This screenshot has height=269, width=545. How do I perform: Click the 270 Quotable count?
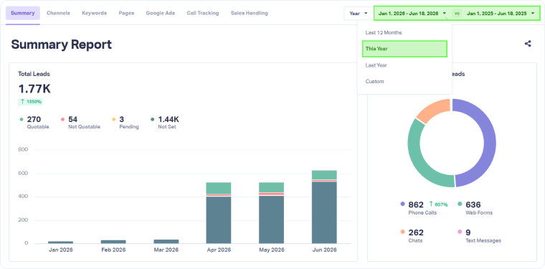(x=34, y=120)
